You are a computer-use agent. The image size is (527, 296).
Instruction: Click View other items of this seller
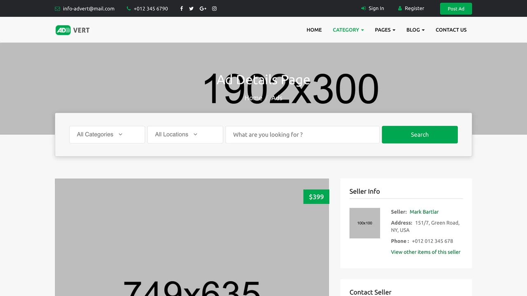click(426, 252)
